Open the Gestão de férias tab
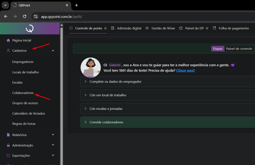This screenshot has height=165, width=255. tap(163, 28)
